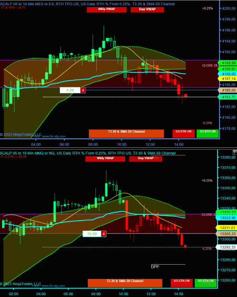237x297 pixels.
Task: Click 4200,00 on MES price axis
Action: click(228, 9)
